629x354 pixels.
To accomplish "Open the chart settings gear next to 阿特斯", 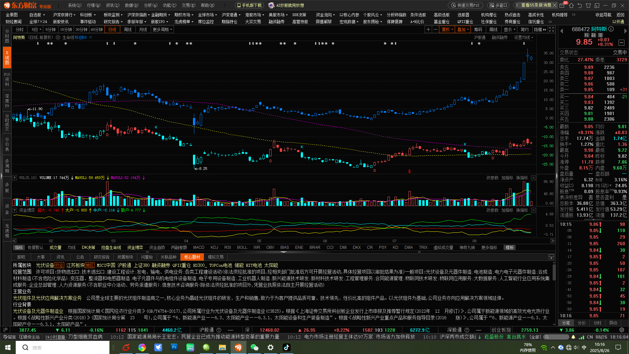I will point(58,37).
